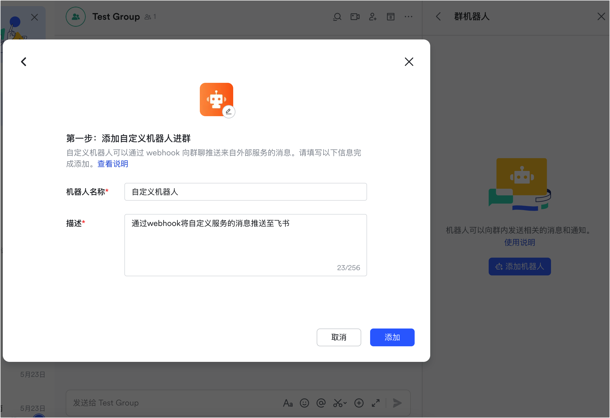Go back in 群机器人 side panel
This screenshot has width=610, height=418.
pos(438,17)
